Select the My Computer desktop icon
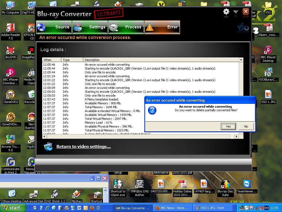 pos(10,7)
